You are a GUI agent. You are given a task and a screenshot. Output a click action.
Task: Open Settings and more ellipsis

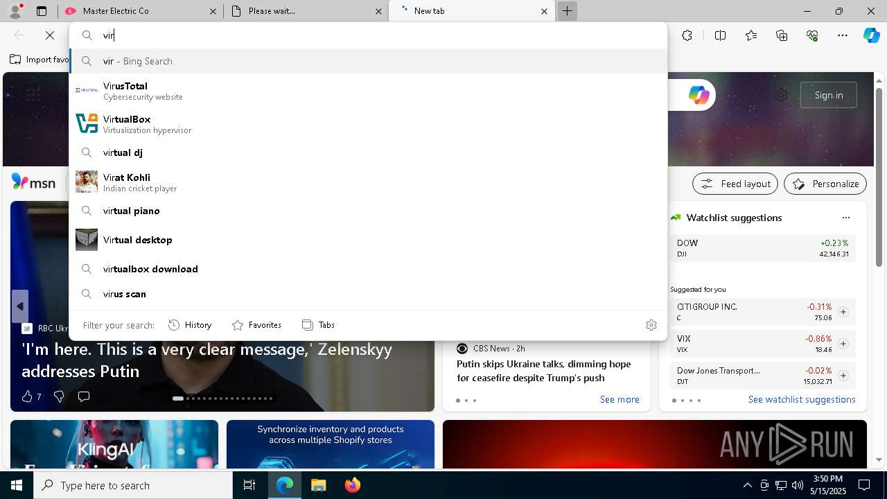coord(843,35)
